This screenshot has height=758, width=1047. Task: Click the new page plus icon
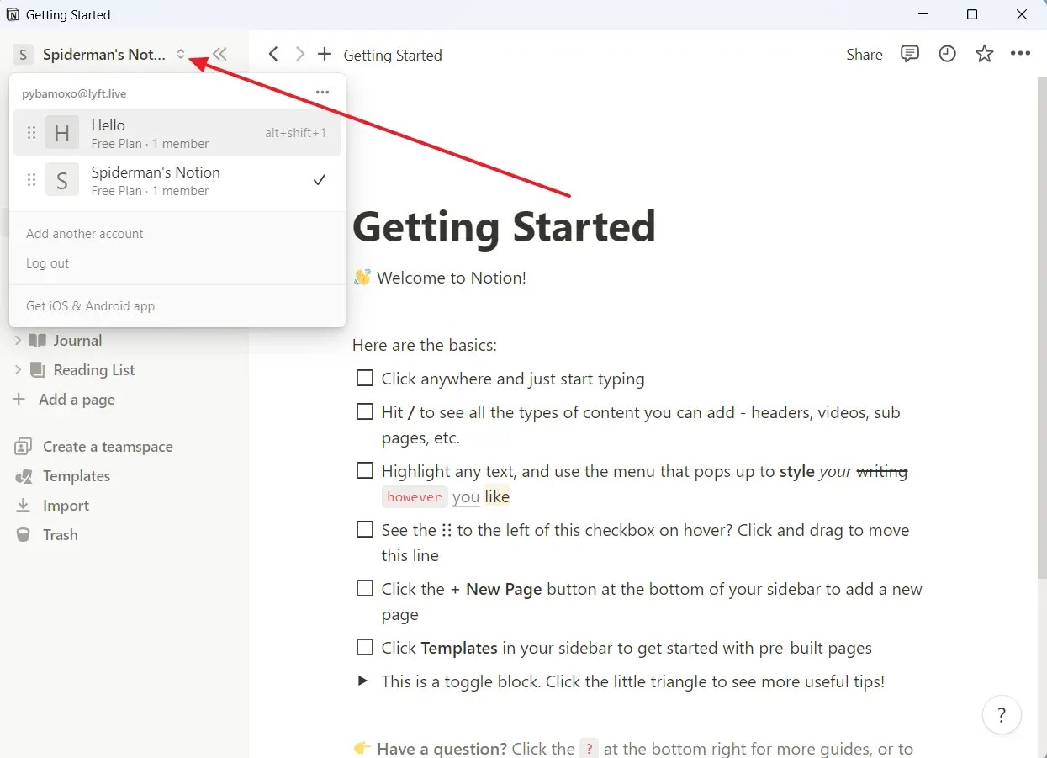pos(325,54)
